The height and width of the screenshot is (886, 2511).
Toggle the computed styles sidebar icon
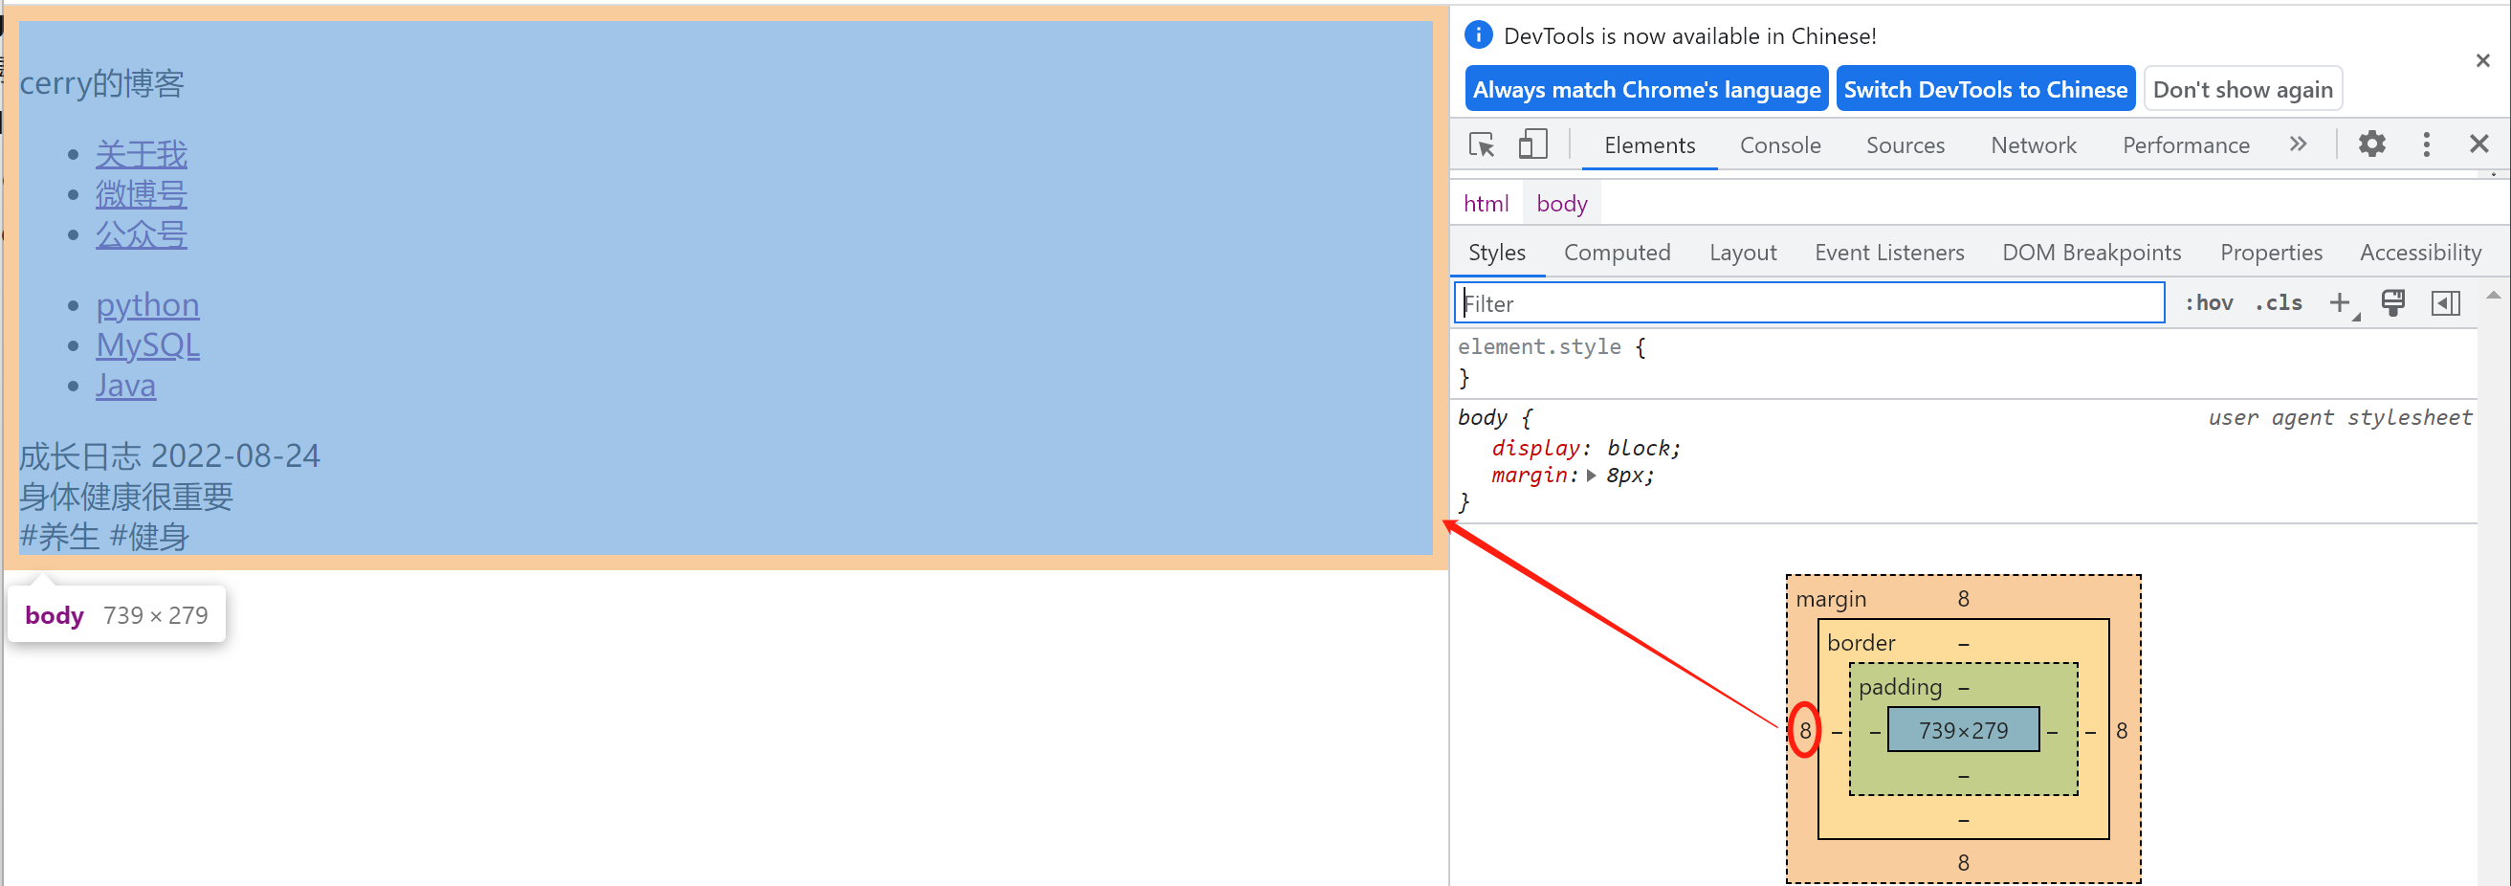coord(2446,303)
